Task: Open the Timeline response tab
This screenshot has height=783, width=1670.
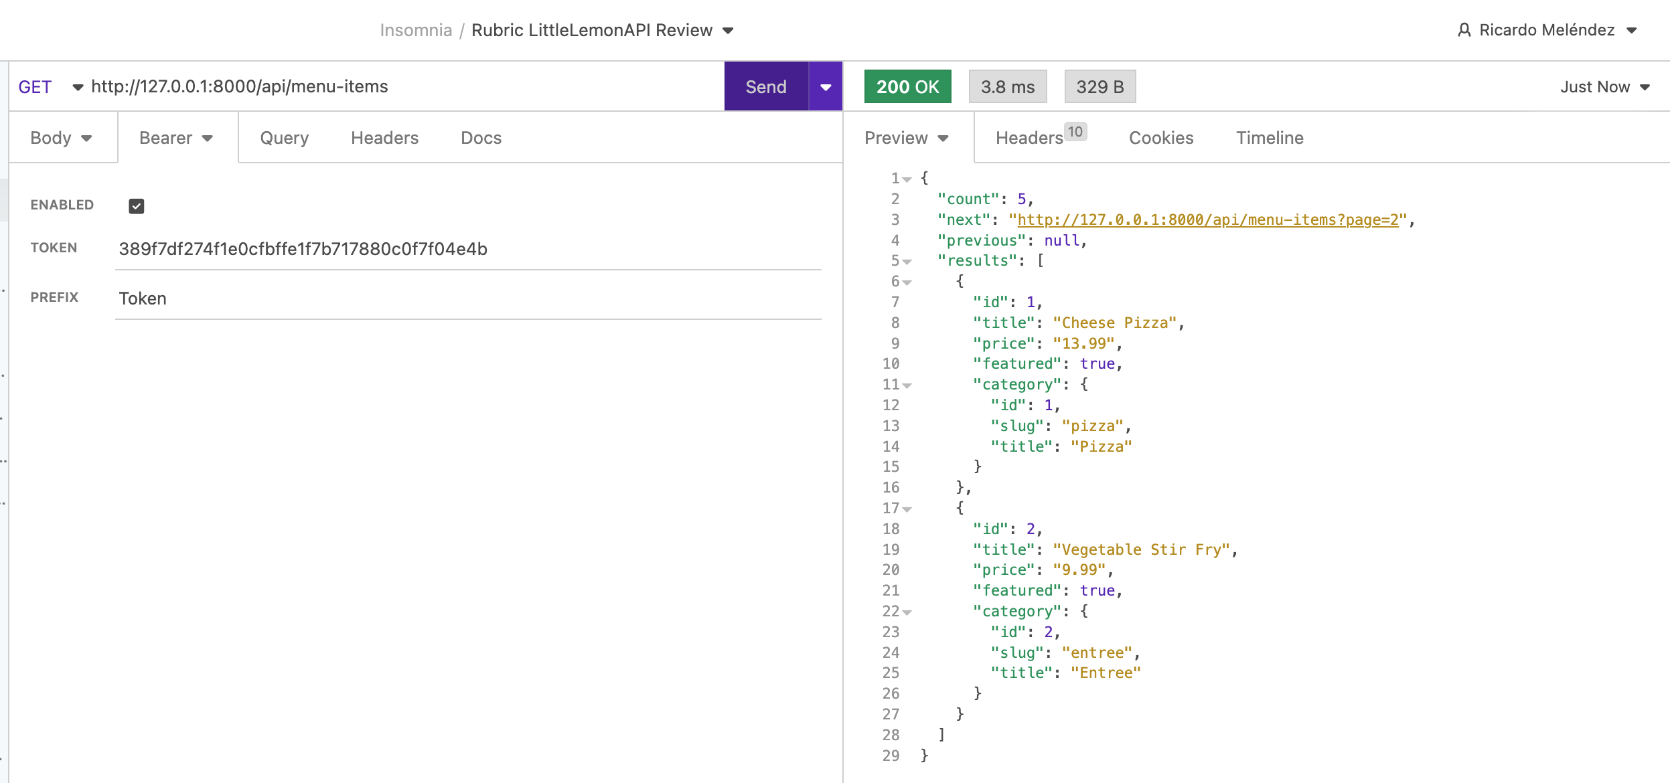Action: pos(1269,138)
